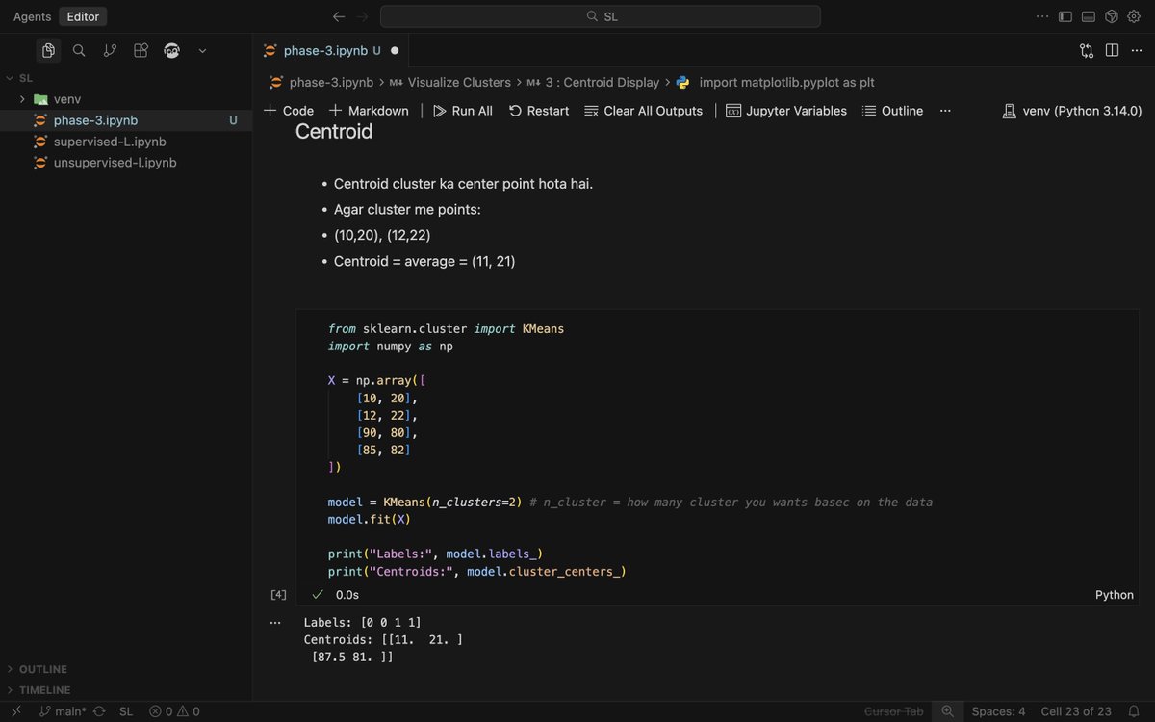Screen dimensions: 1155x722
Task: Click the zoom magnifier status icon
Action: point(948,711)
